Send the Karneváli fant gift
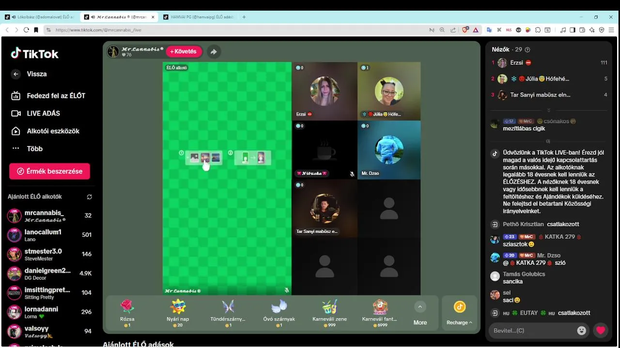The image size is (620, 348). tap(380, 313)
